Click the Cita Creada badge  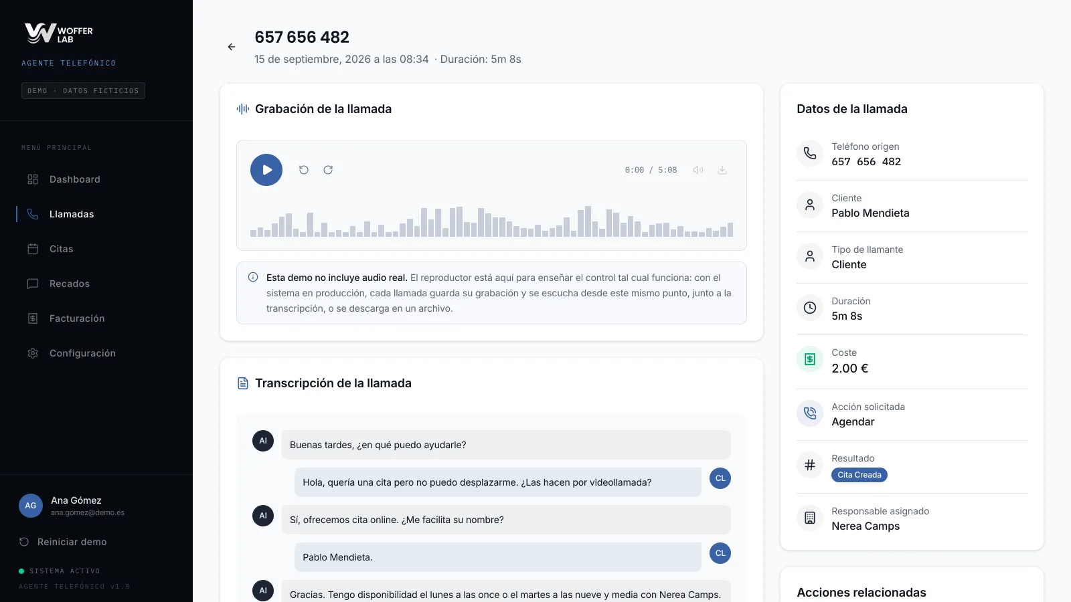click(x=859, y=475)
